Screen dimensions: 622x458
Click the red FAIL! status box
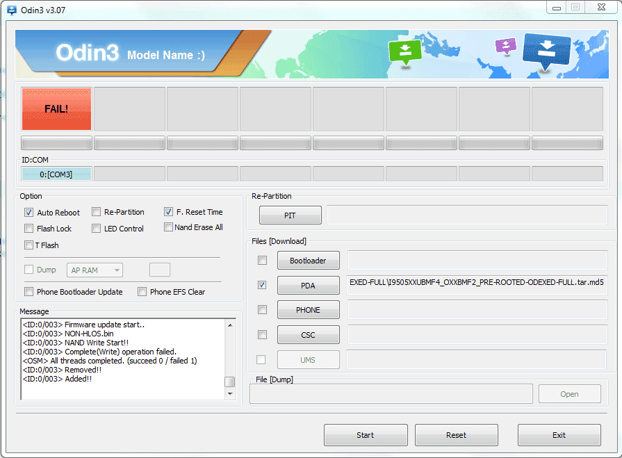[57, 109]
